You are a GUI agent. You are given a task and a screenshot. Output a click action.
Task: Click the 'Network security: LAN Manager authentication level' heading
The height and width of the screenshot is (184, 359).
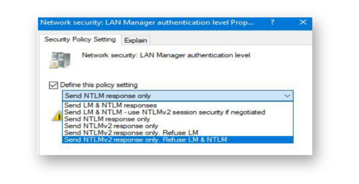166,55
